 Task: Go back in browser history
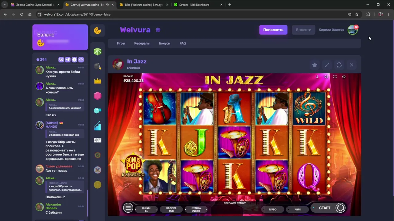(5, 14)
